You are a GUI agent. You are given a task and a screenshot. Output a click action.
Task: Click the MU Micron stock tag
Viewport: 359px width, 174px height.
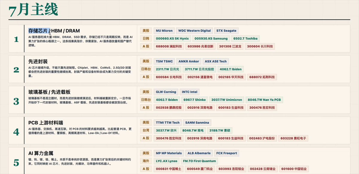(164, 31)
